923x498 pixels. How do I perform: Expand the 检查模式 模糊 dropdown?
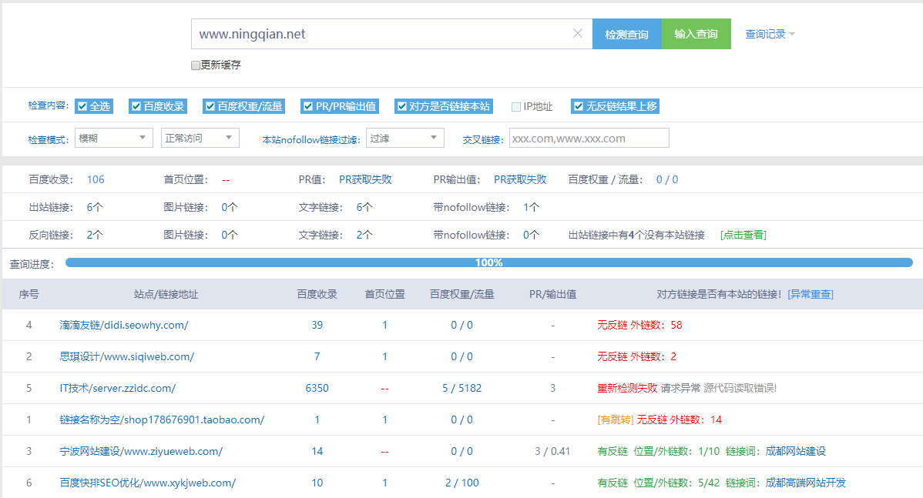114,138
